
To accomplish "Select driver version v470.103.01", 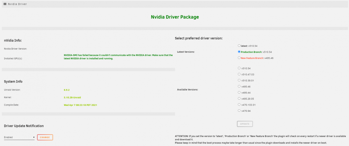I will pyautogui.click(x=239, y=104).
